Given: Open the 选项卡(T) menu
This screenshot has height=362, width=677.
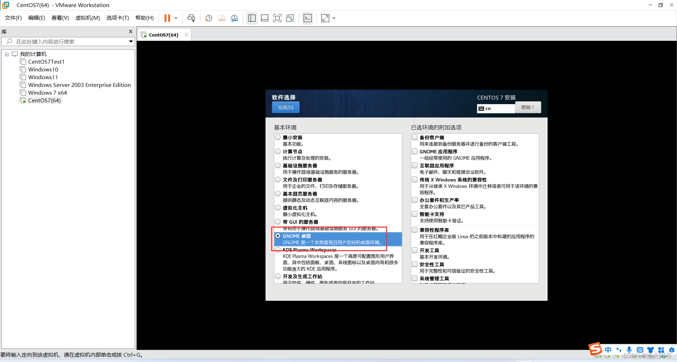Looking at the screenshot, I should pos(118,18).
